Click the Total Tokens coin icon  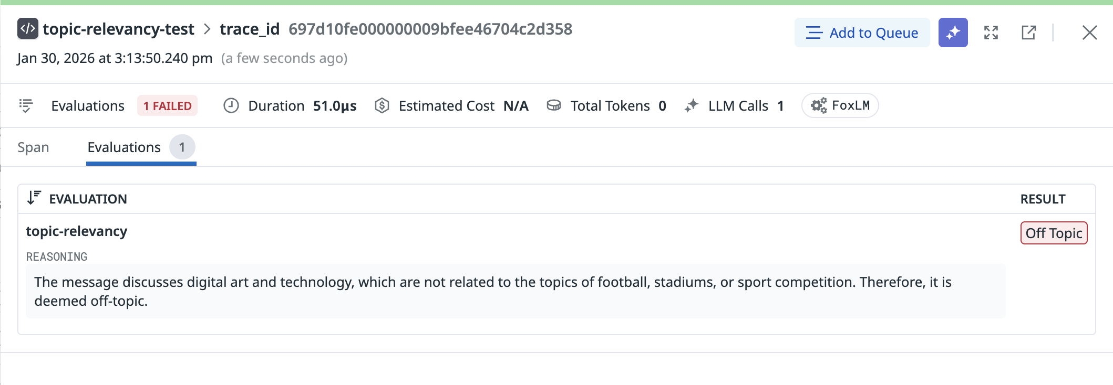(x=554, y=106)
